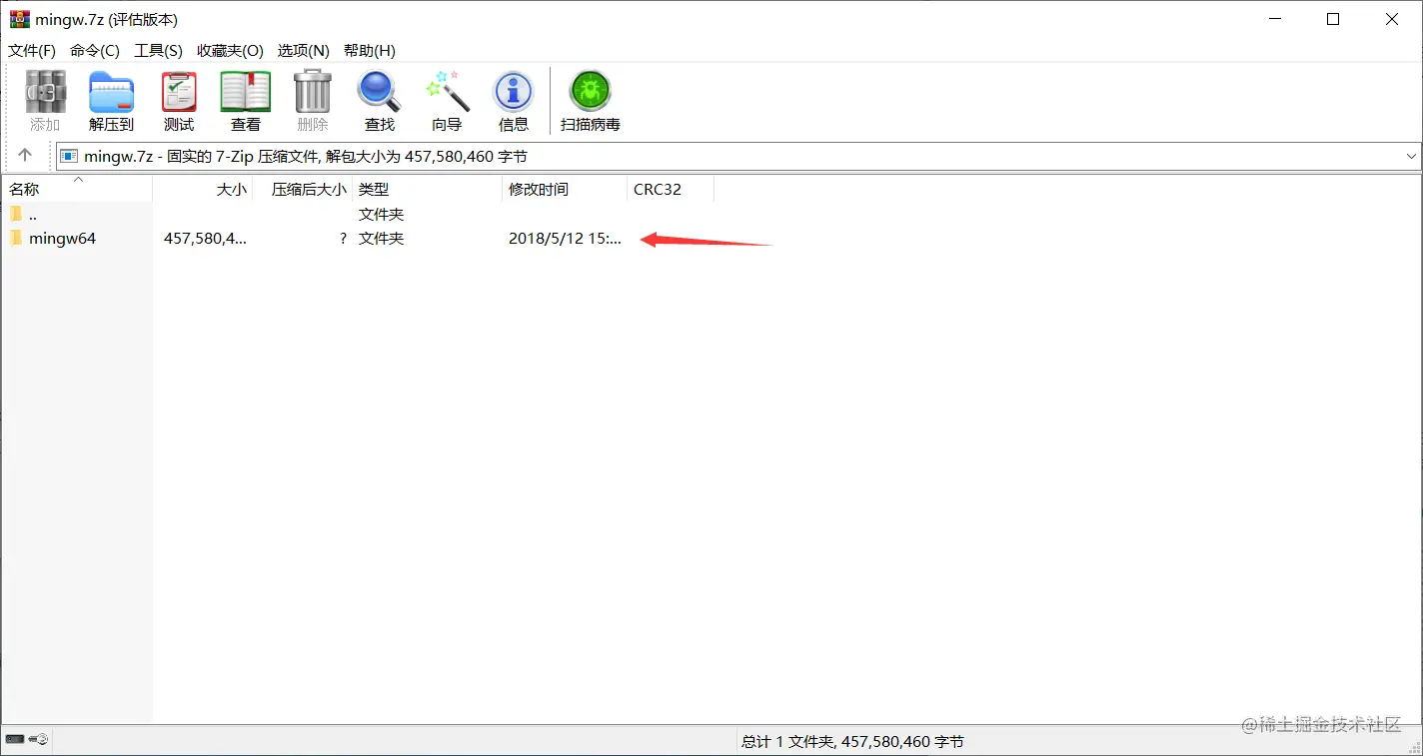Click the key icon in status bar
The image size is (1423, 756).
pos(38,740)
